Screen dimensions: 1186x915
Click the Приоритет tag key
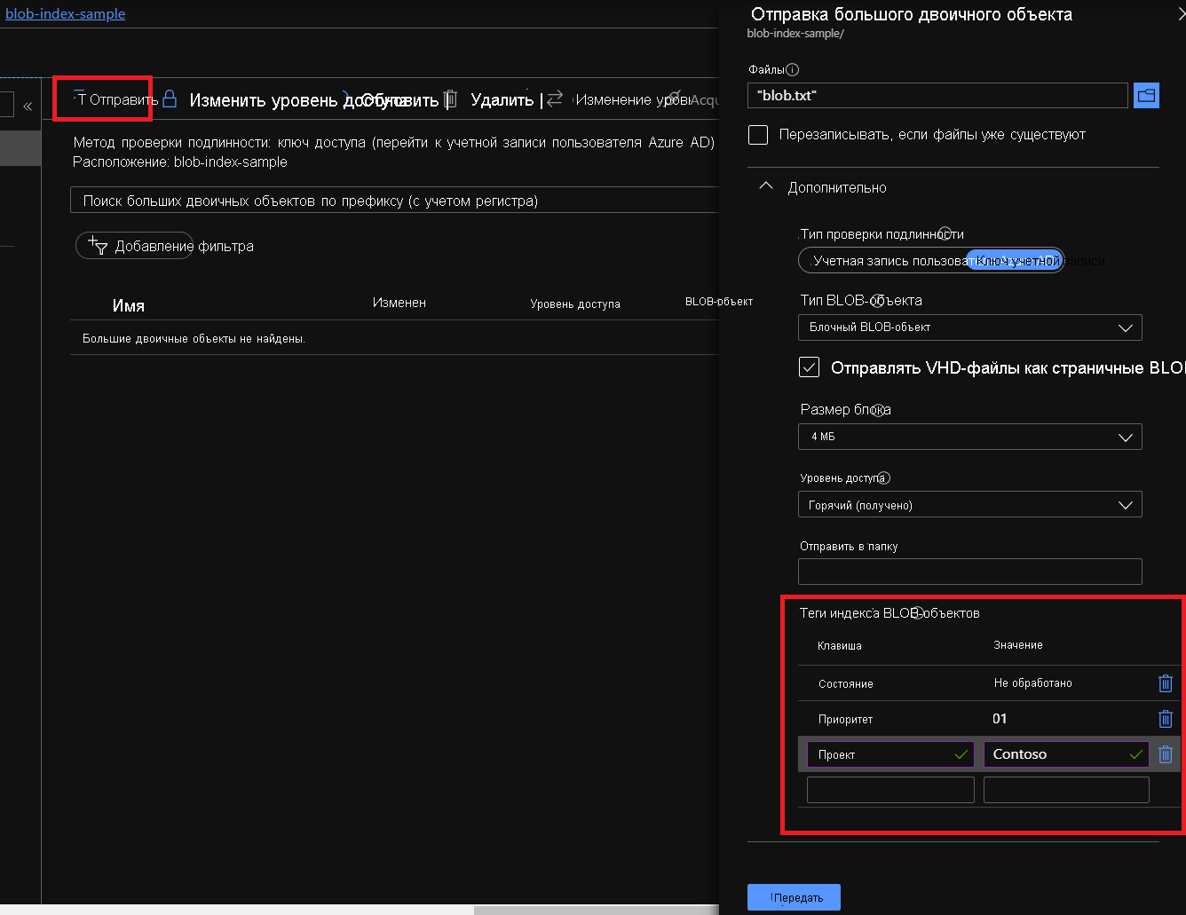[x=845, y=720]
